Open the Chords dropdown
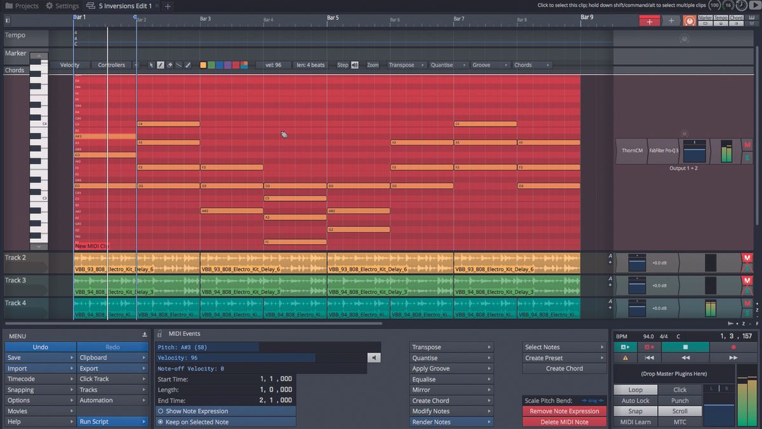The width and height of the screenshot is (762, 429). coord(532,64)
